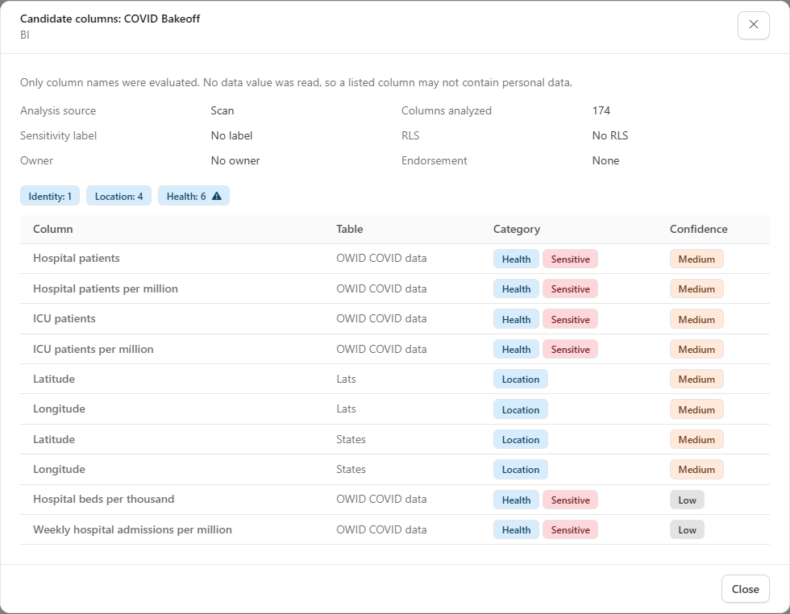Click the Endorsement field label
Viewport: 790px width, 614px height.
pyautogui.click(x=434, y=160)
